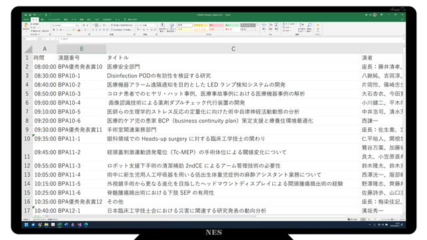Expand the cell styles gallery arrow
The width and height of the screenshot is (427, 240).
[257, 30]
